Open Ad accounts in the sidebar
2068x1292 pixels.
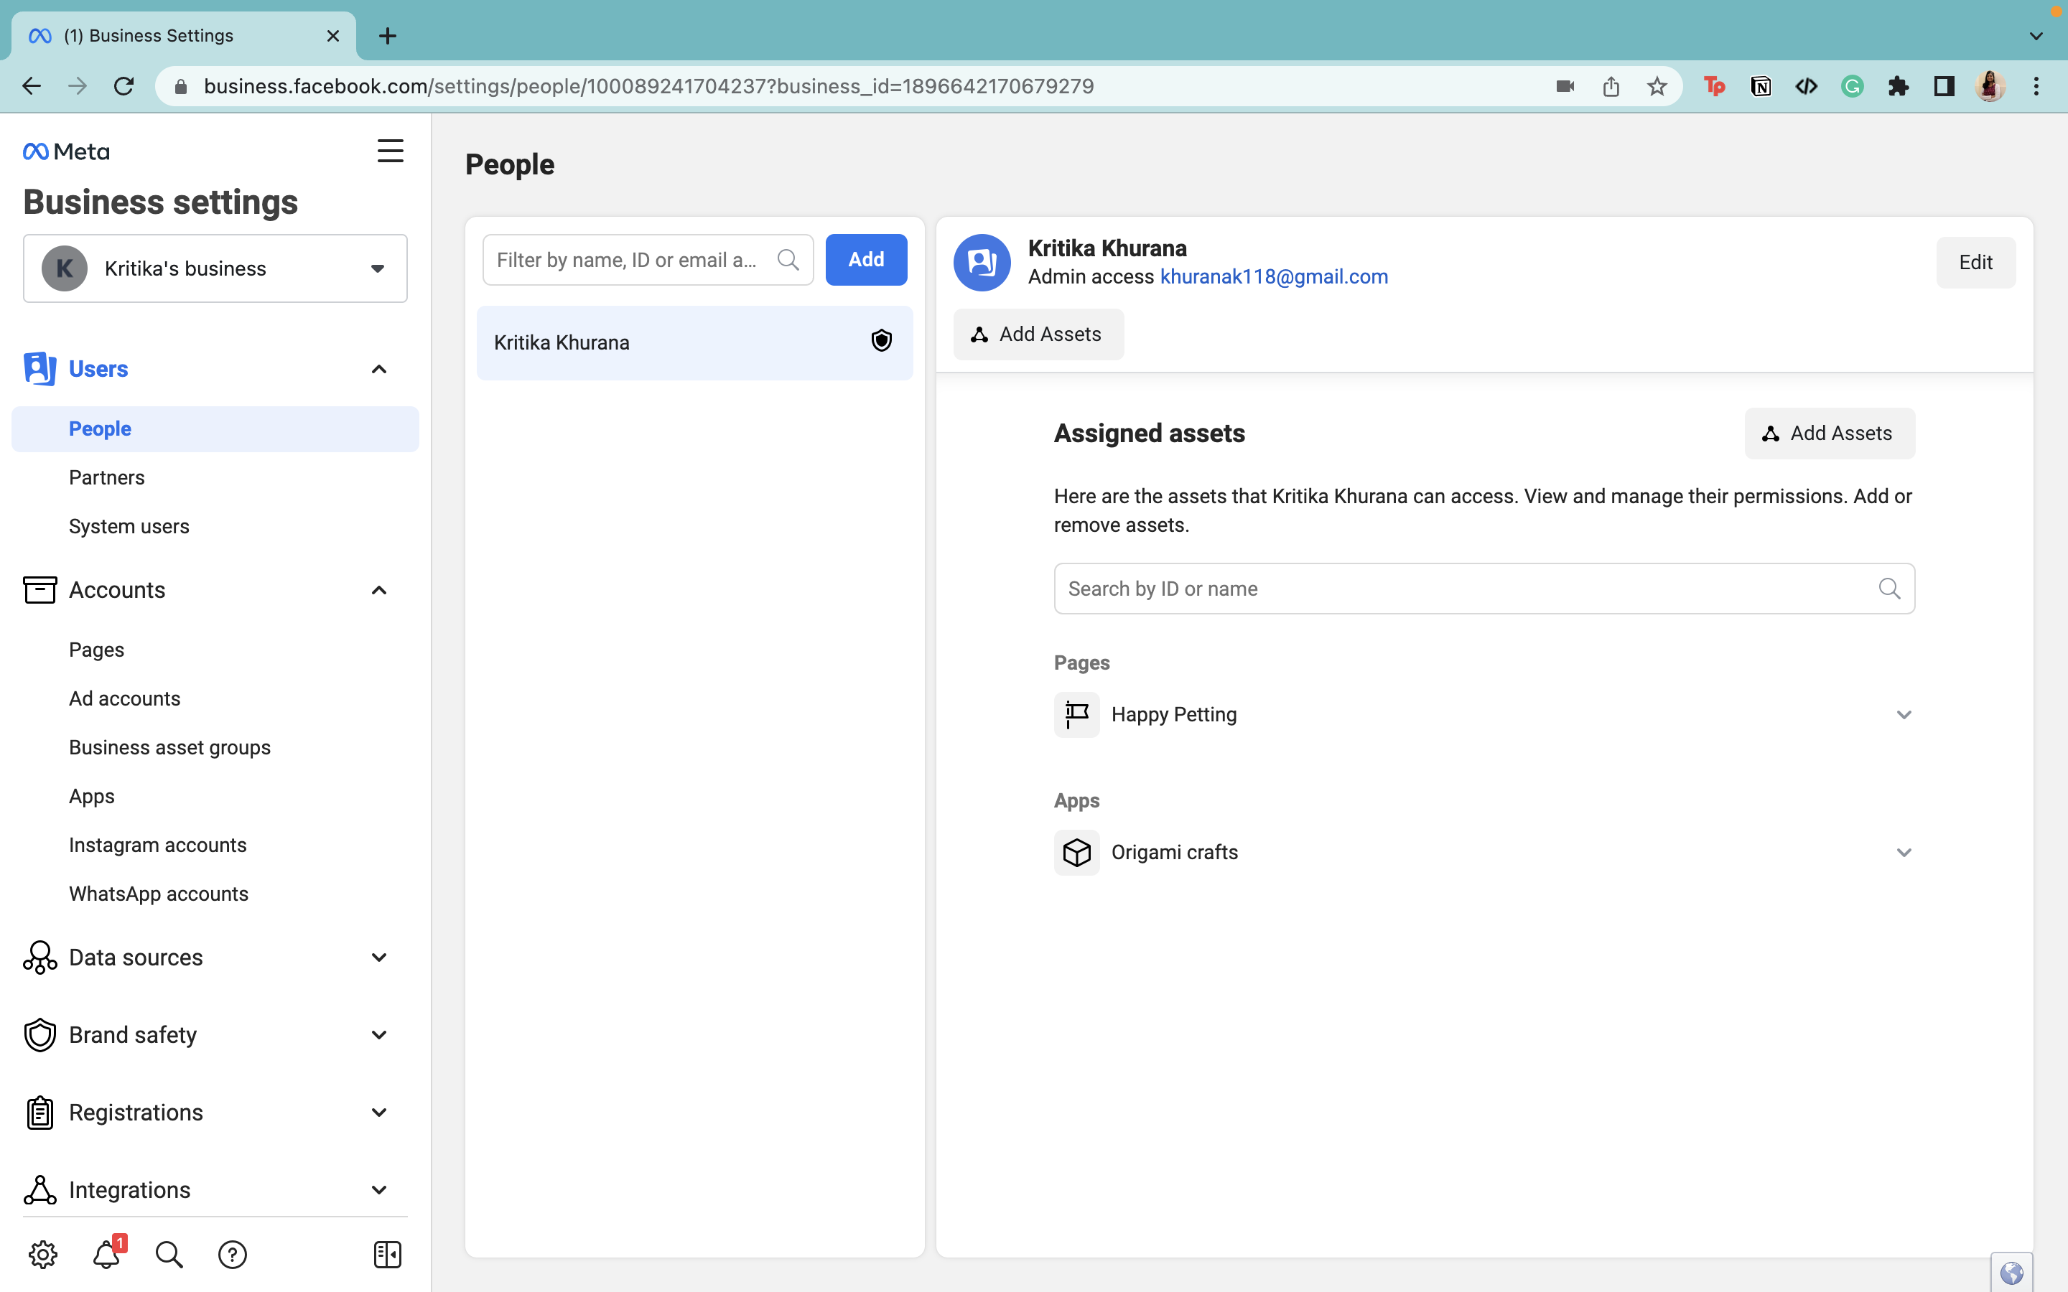pos(125,698)
